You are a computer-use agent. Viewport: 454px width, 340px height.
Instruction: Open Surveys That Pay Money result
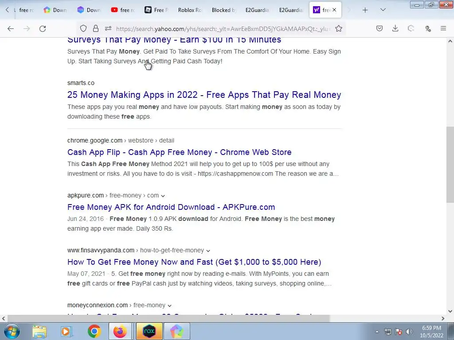174,39
